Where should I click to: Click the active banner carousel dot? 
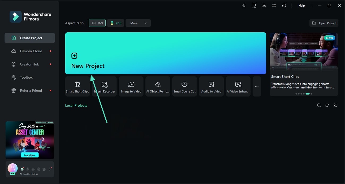pos(308,94)
